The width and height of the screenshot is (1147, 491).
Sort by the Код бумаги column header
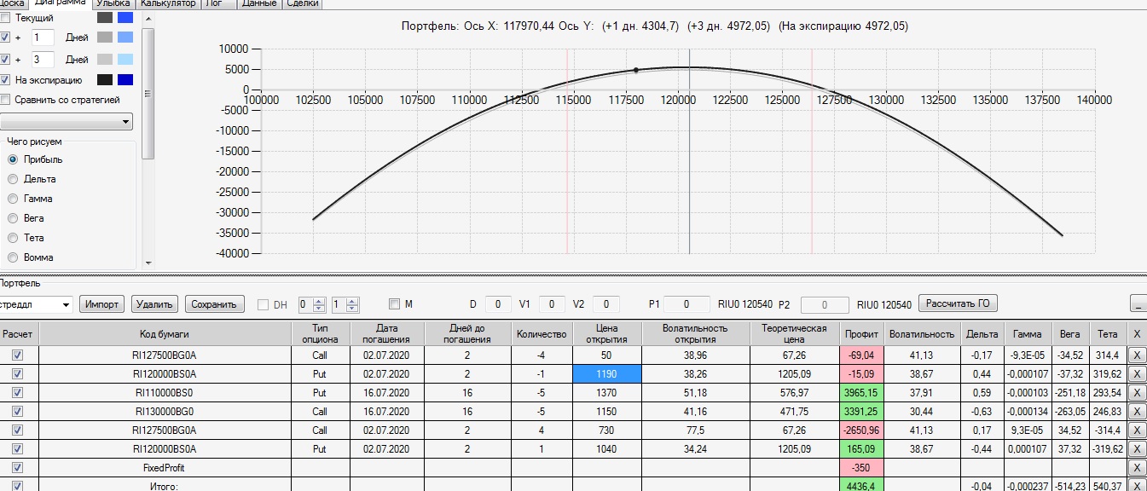165,333
